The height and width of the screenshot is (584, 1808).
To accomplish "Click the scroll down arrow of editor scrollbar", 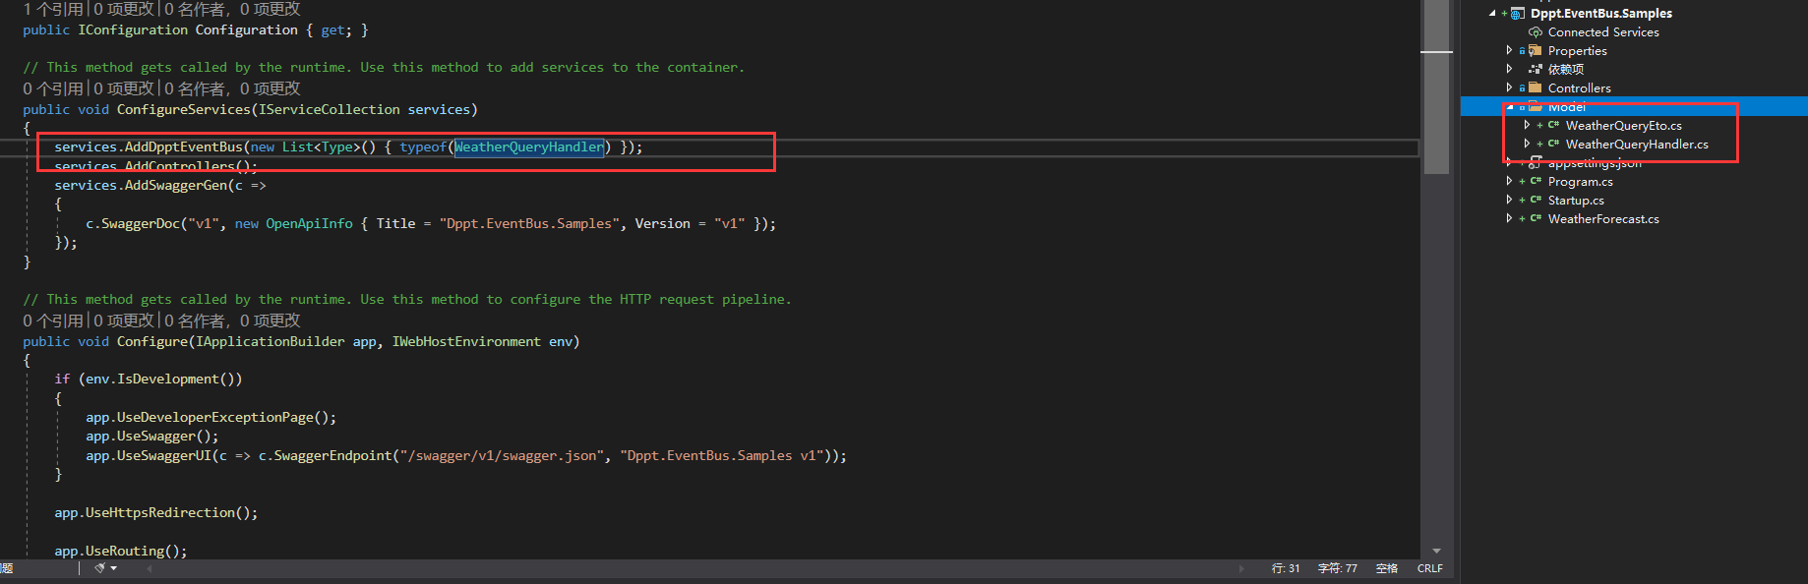I will [x=1436, y=552].
